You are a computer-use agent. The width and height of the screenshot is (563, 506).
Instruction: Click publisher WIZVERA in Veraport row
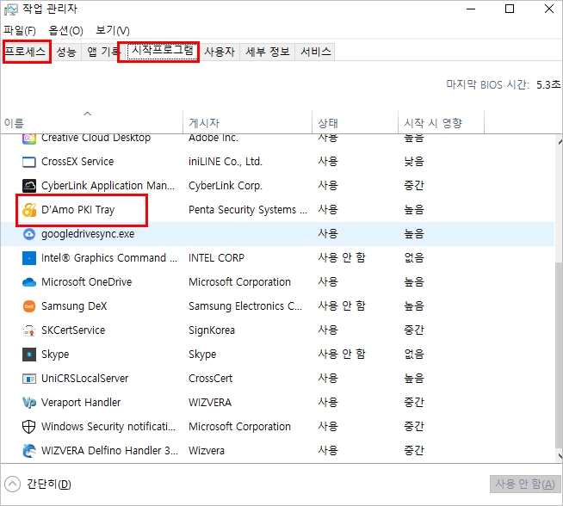tap(210, 402)
